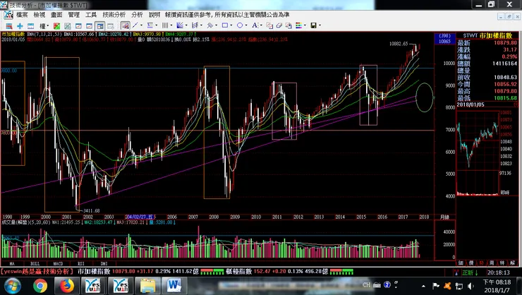Open the File Explorer taskbar folder

pos(147,286)
